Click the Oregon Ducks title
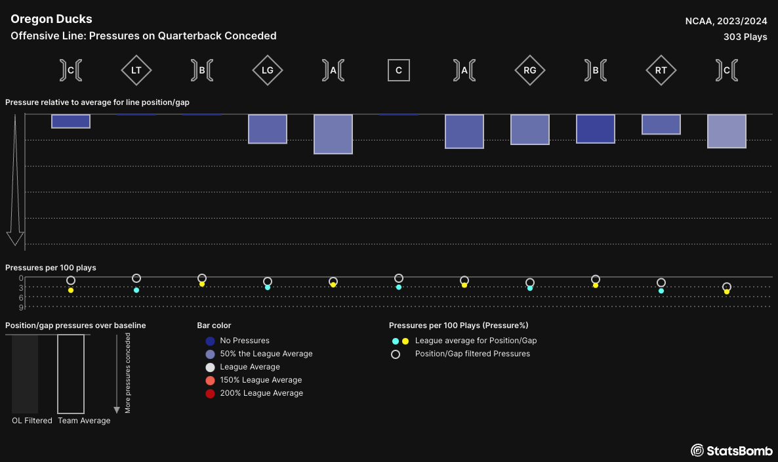778x462 pixels. pyautogui.click(x=52, y=19)
